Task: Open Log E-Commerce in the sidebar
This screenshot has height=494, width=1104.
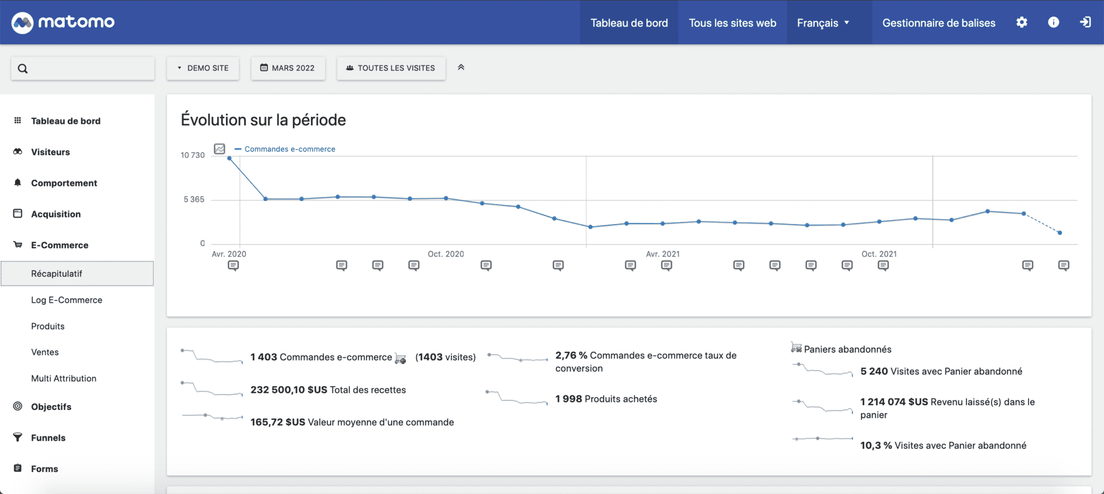Action: (67, 300)
